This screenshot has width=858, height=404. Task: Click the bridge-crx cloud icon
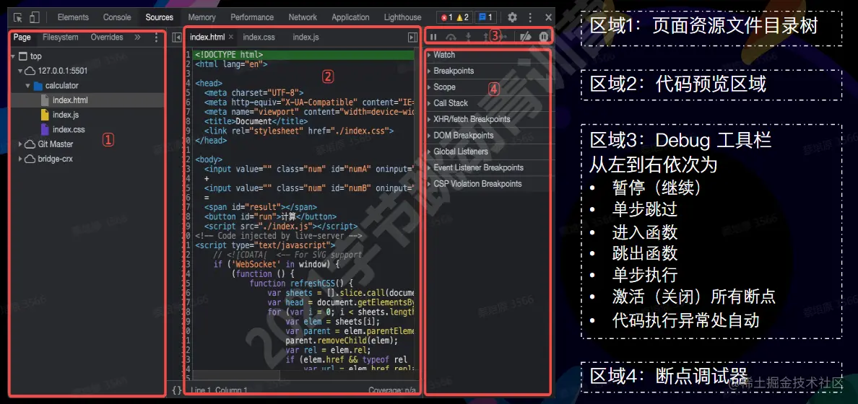click(x=30, y=159)
